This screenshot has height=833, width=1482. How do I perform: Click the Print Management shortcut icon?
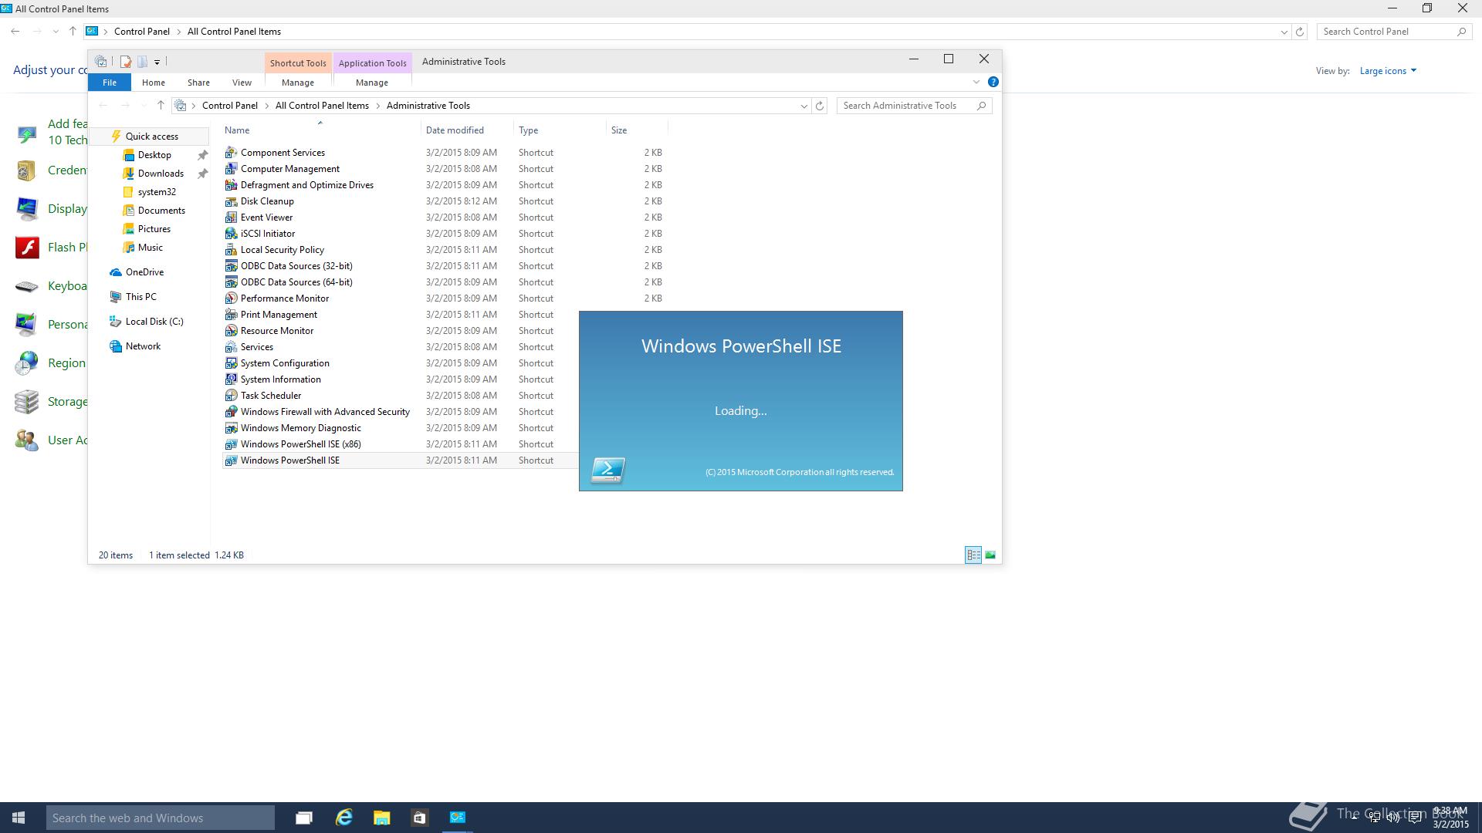tap(231, 315)
